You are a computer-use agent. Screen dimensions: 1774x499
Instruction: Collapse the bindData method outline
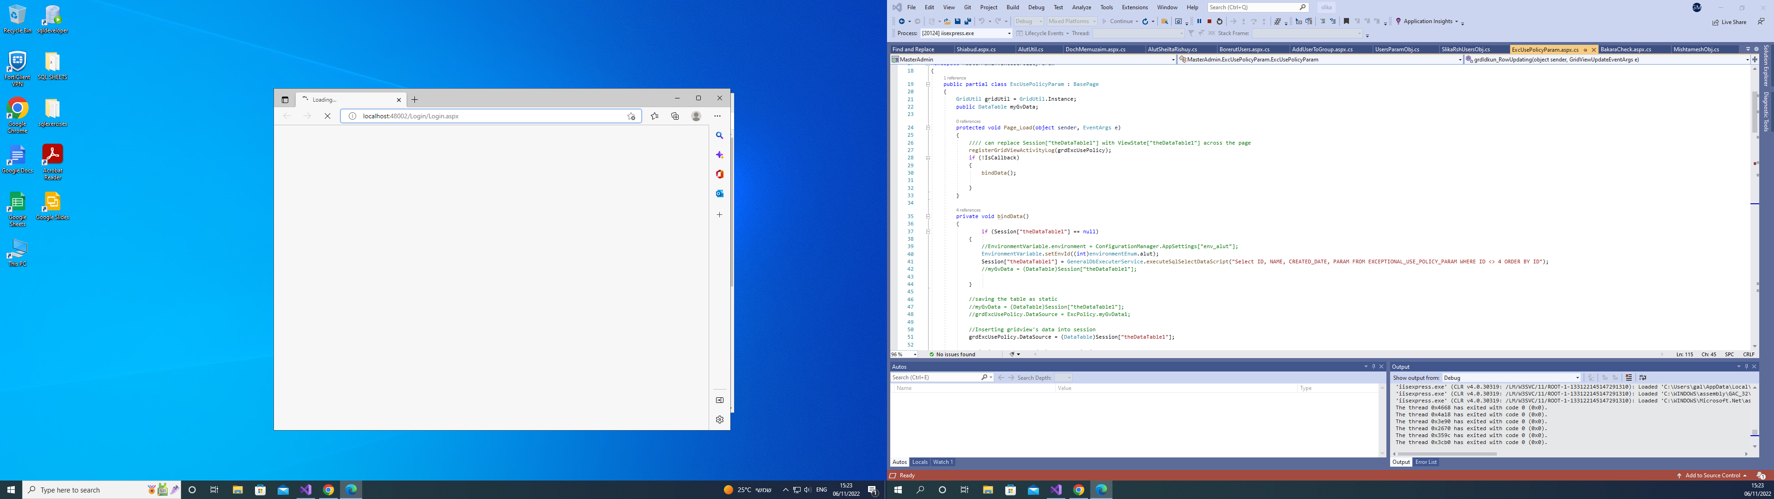click(928, 216)
